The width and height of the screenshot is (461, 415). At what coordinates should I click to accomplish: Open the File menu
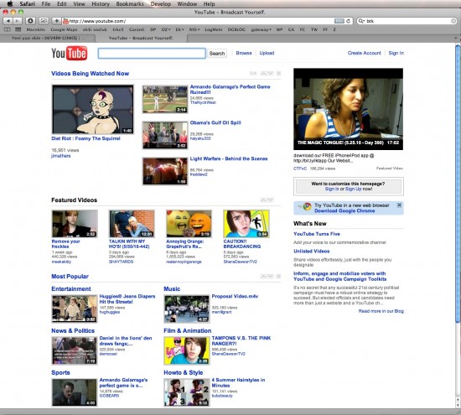[x=46, y=4]
